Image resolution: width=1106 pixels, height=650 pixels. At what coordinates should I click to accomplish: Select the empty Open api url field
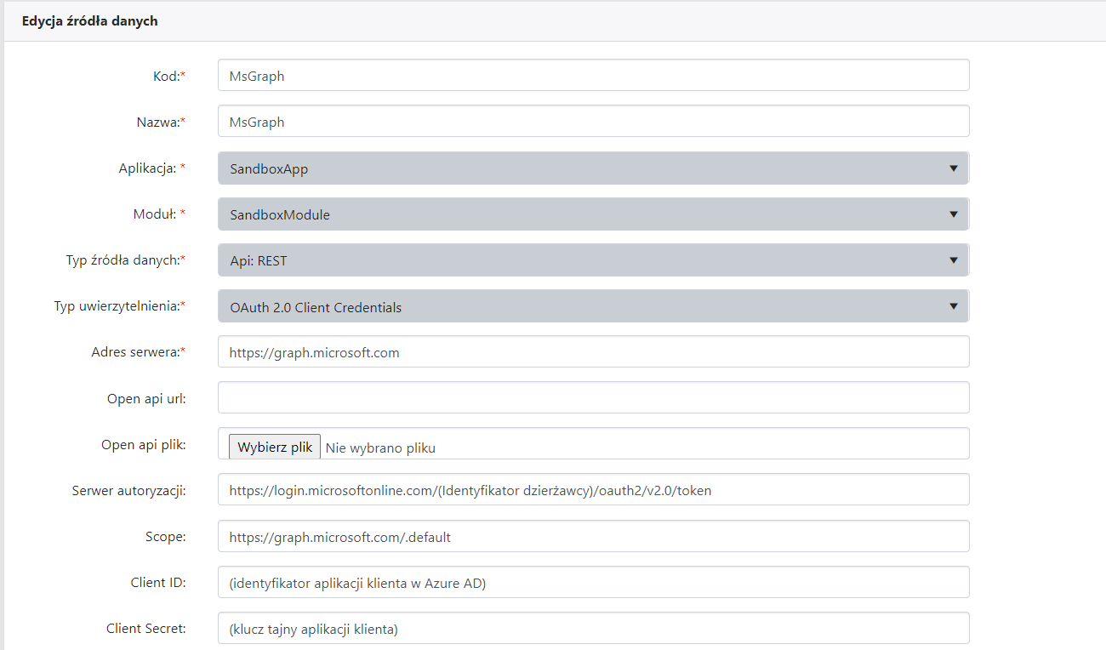pos(593,398)
